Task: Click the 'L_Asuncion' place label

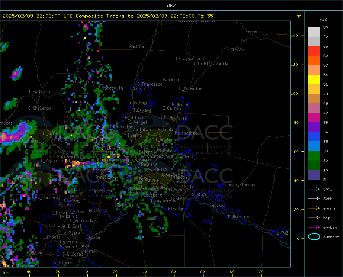Action: coord(191,89)
